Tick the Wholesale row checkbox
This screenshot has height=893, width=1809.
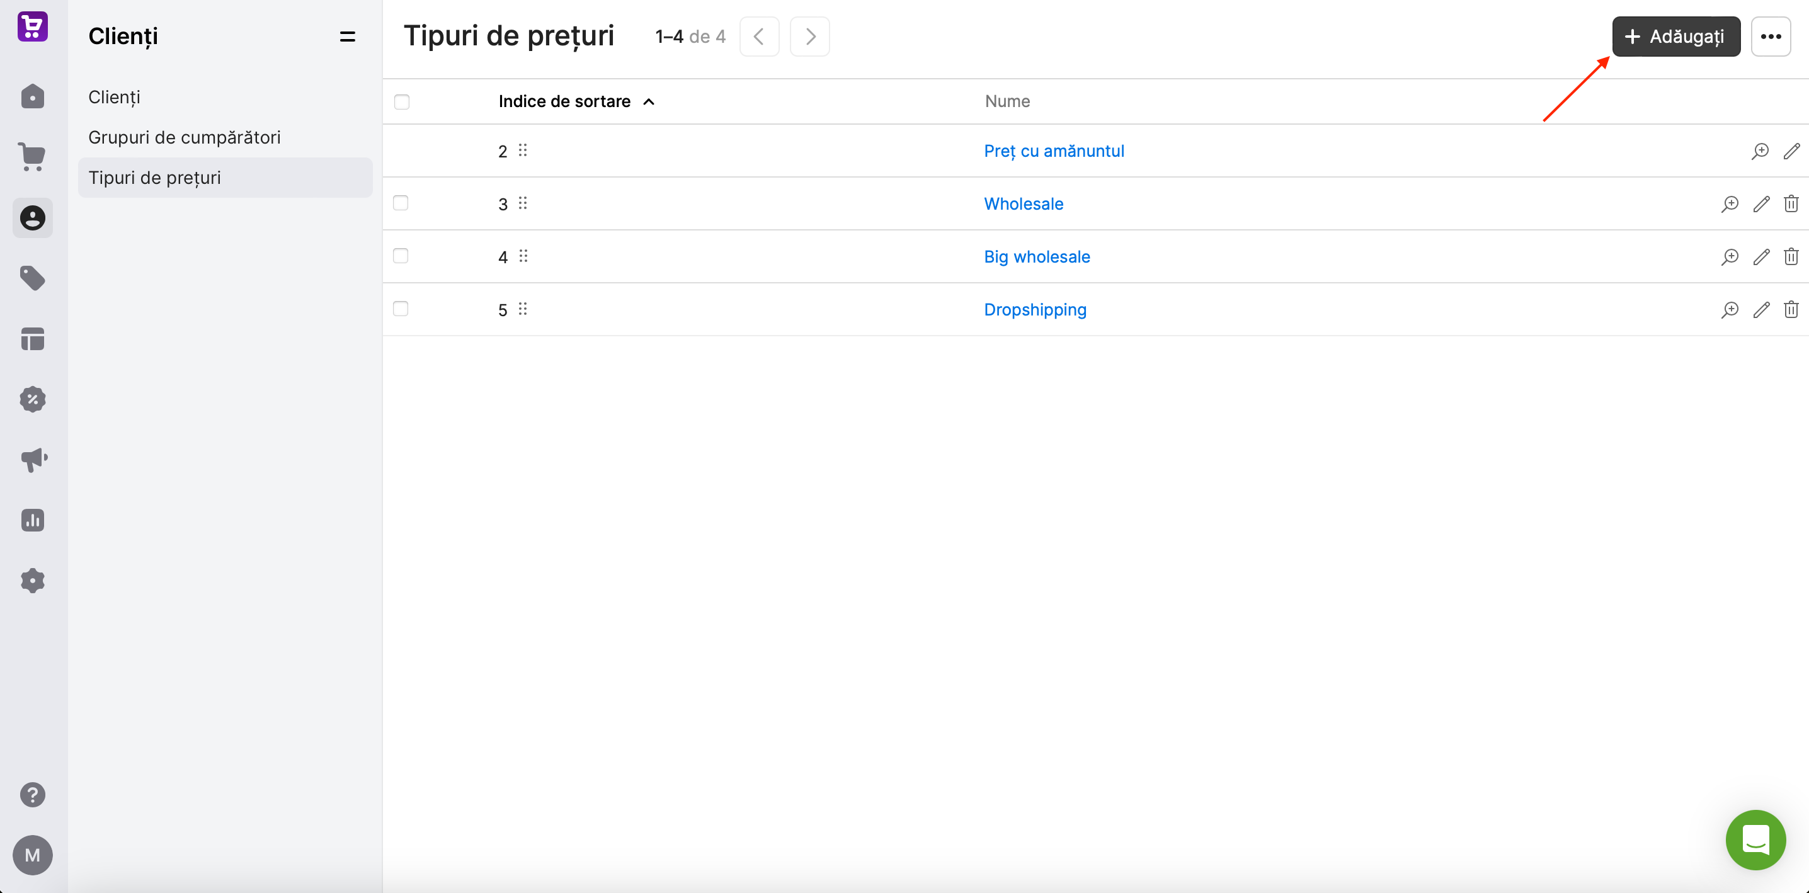point(400,203)
